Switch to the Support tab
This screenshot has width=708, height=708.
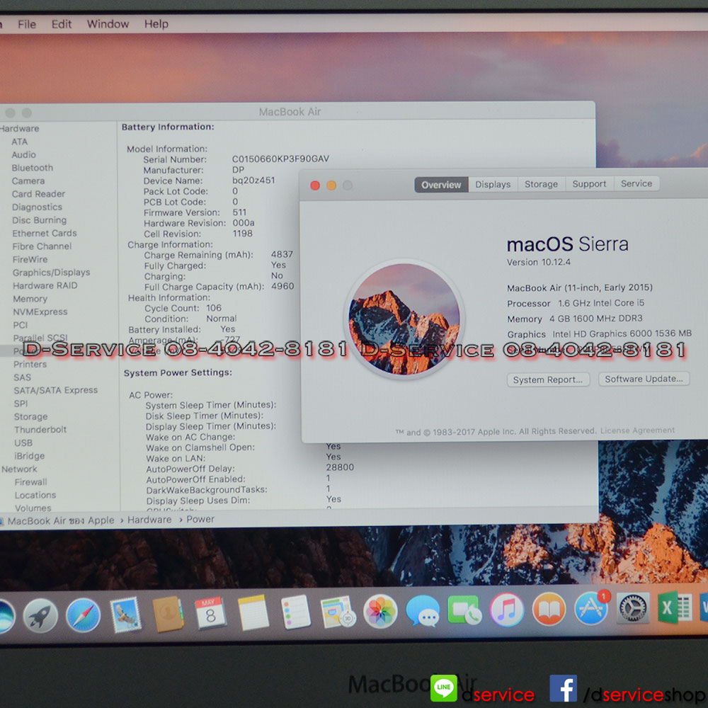(589, 184)
